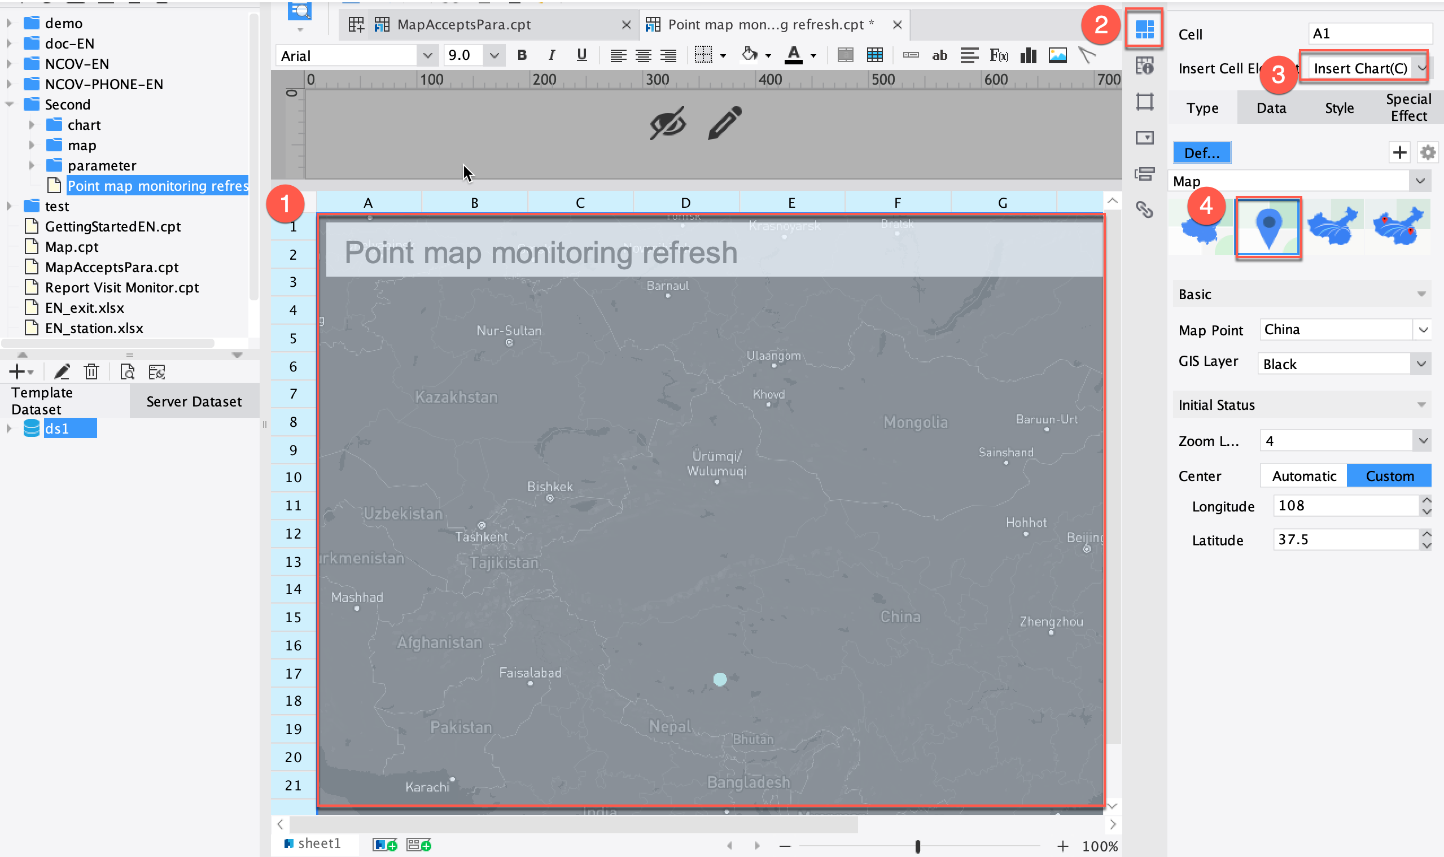This screenshot has height=857, width=1444.
Task: Toggle italic formatting
Action: pos(552,55)
